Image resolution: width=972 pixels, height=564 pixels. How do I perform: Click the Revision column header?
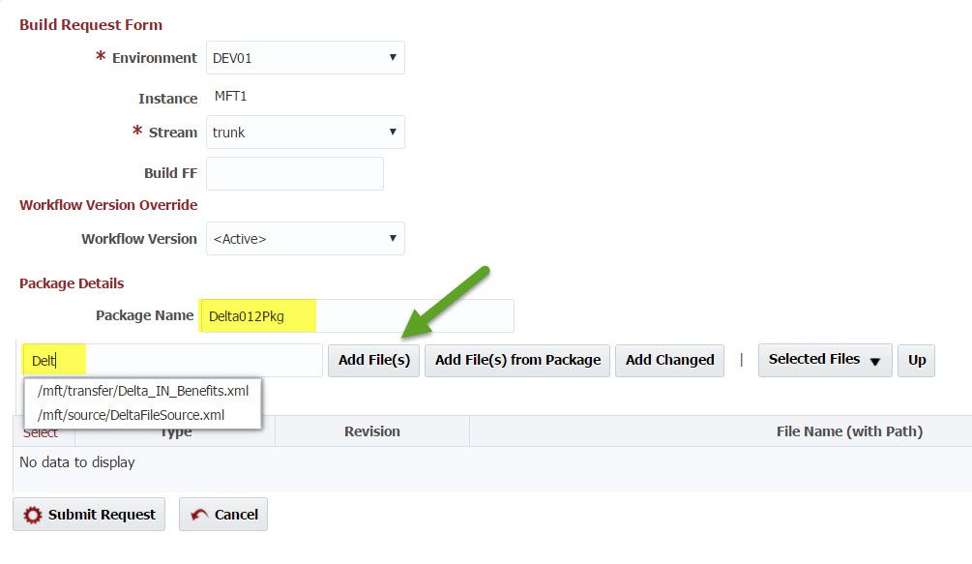click(x=372, y=431)
